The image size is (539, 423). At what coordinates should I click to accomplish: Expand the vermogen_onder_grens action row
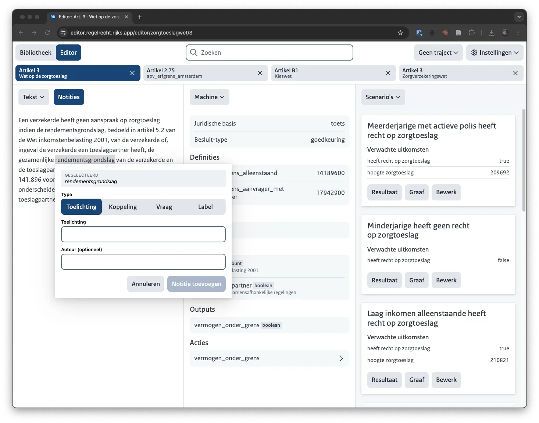(269, 358)
